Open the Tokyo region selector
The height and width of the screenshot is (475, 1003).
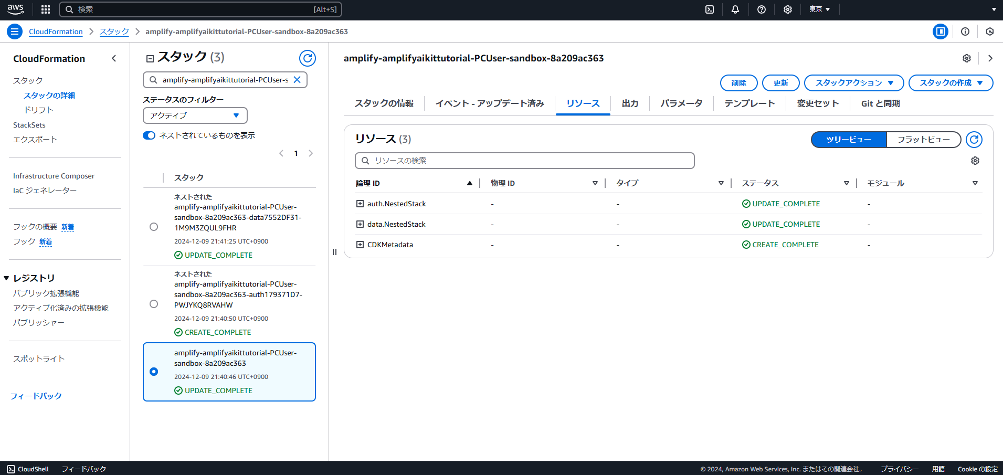point(819,9)
